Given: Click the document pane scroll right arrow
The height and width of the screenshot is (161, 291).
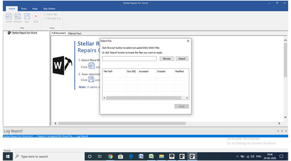Looking at the screenshot, I should coord(279,123).
